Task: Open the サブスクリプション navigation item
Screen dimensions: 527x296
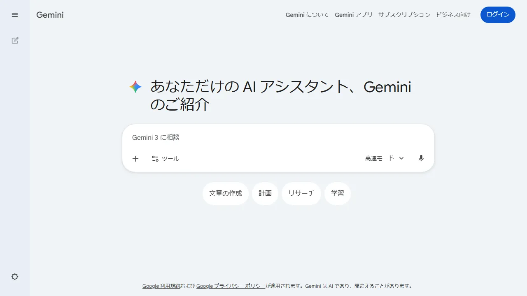Action: (404, 15)
